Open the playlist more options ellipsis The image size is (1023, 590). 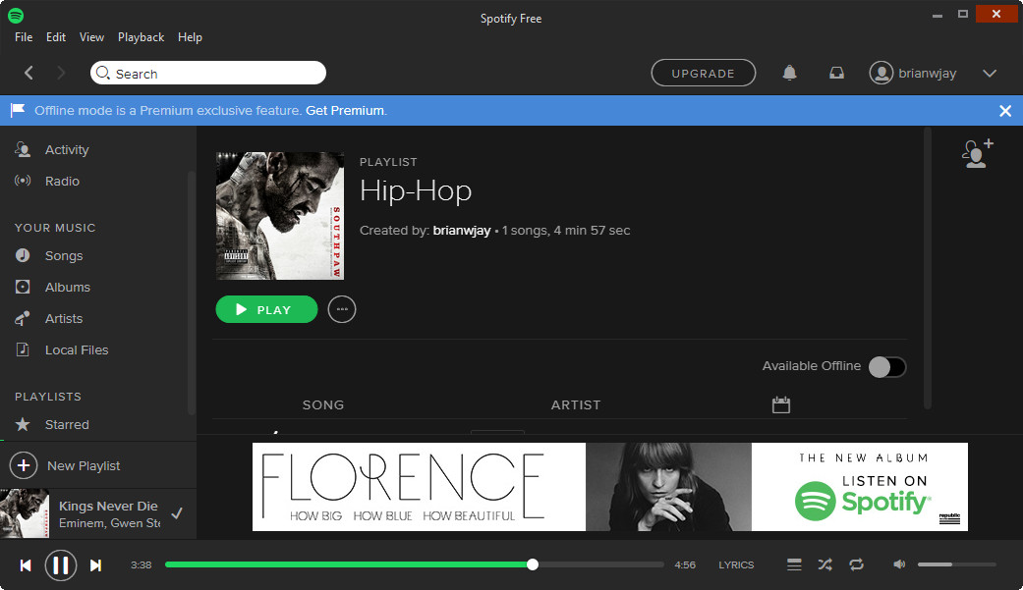342,309
